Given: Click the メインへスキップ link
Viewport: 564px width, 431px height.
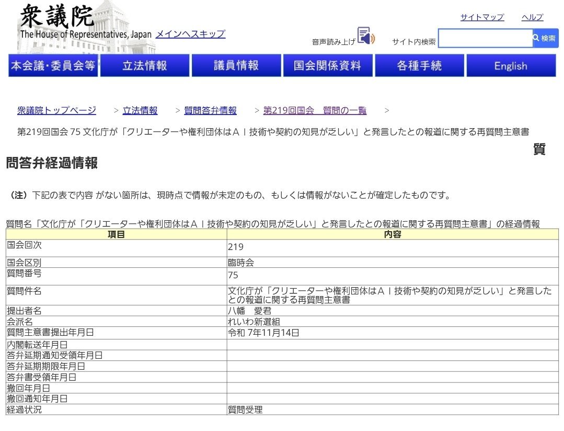Looking at the screenshot, I should tap(190, 34).
